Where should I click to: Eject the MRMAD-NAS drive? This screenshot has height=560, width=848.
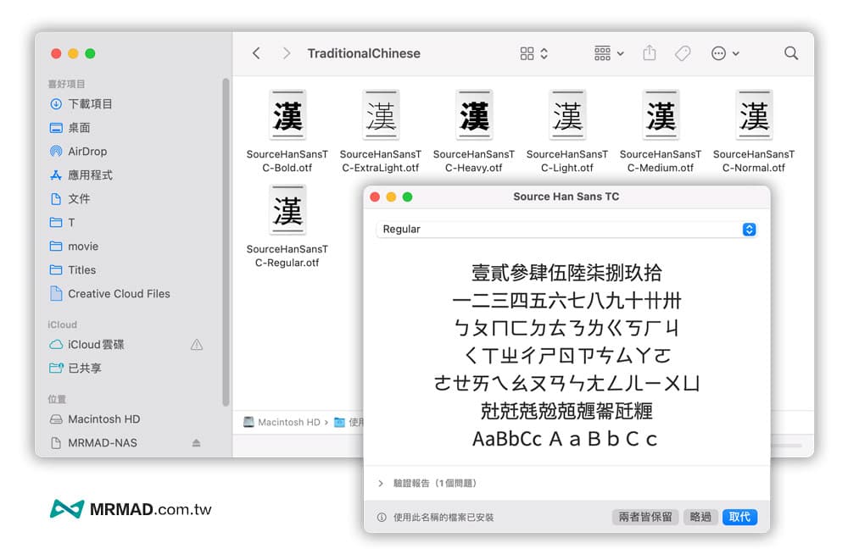point(196,442)
